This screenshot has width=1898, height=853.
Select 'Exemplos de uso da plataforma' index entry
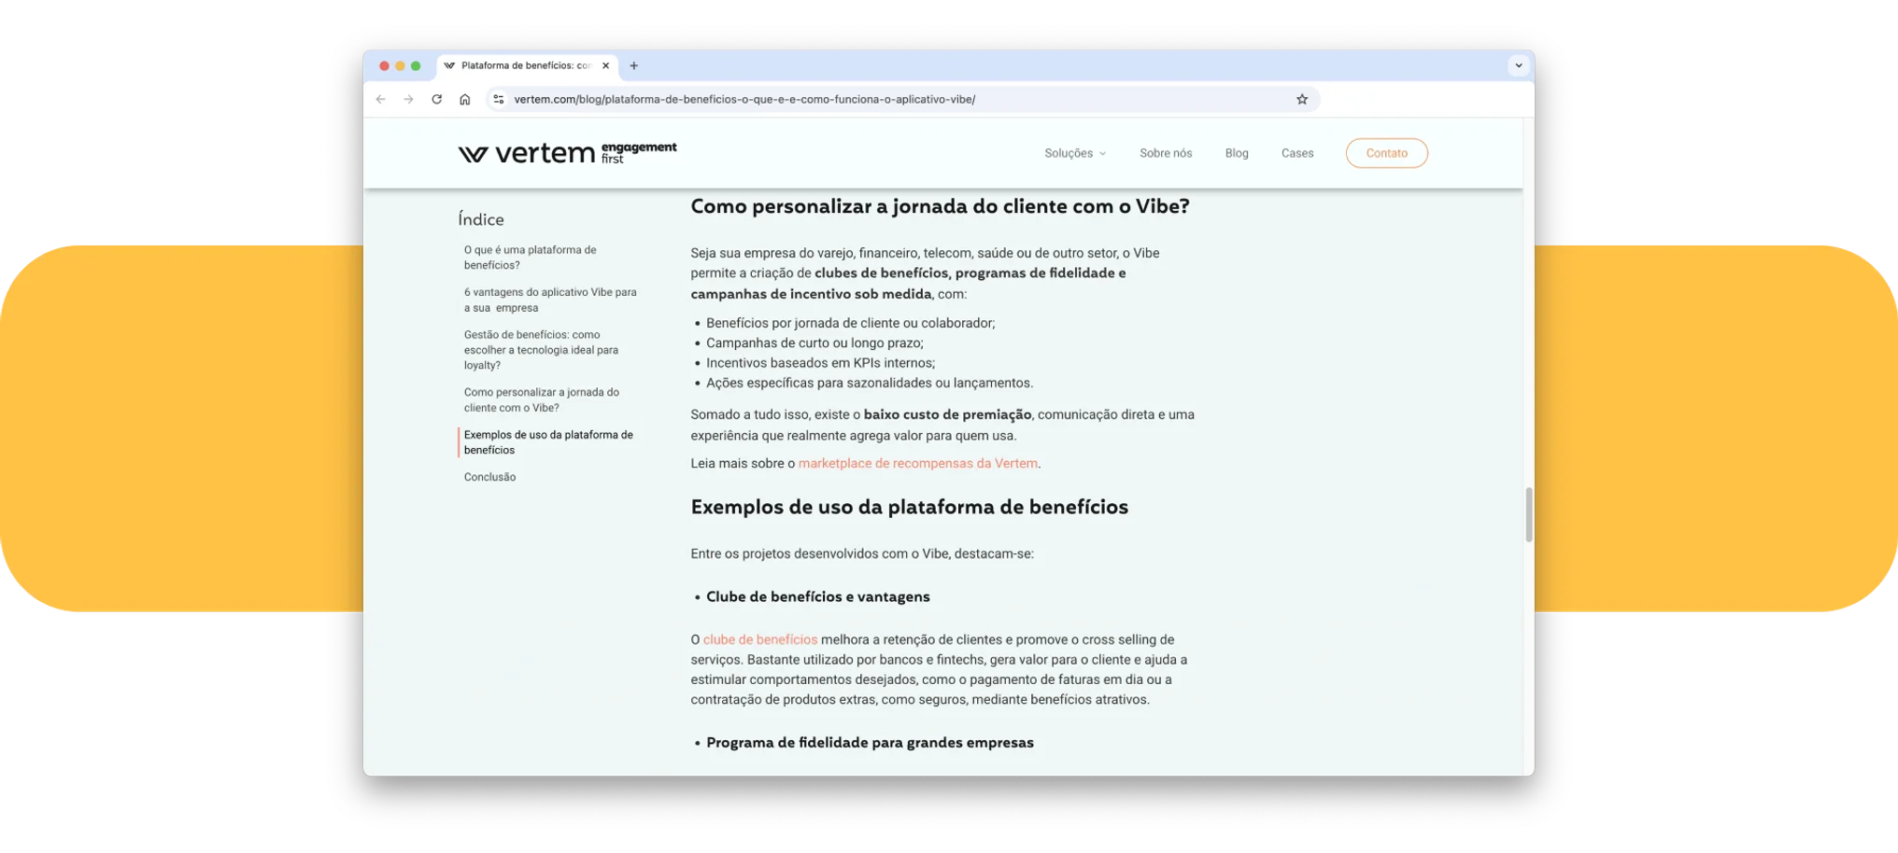(548, 442)
